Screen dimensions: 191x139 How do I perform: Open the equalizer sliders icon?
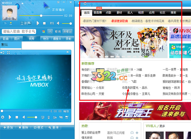(x=52, y=23)
